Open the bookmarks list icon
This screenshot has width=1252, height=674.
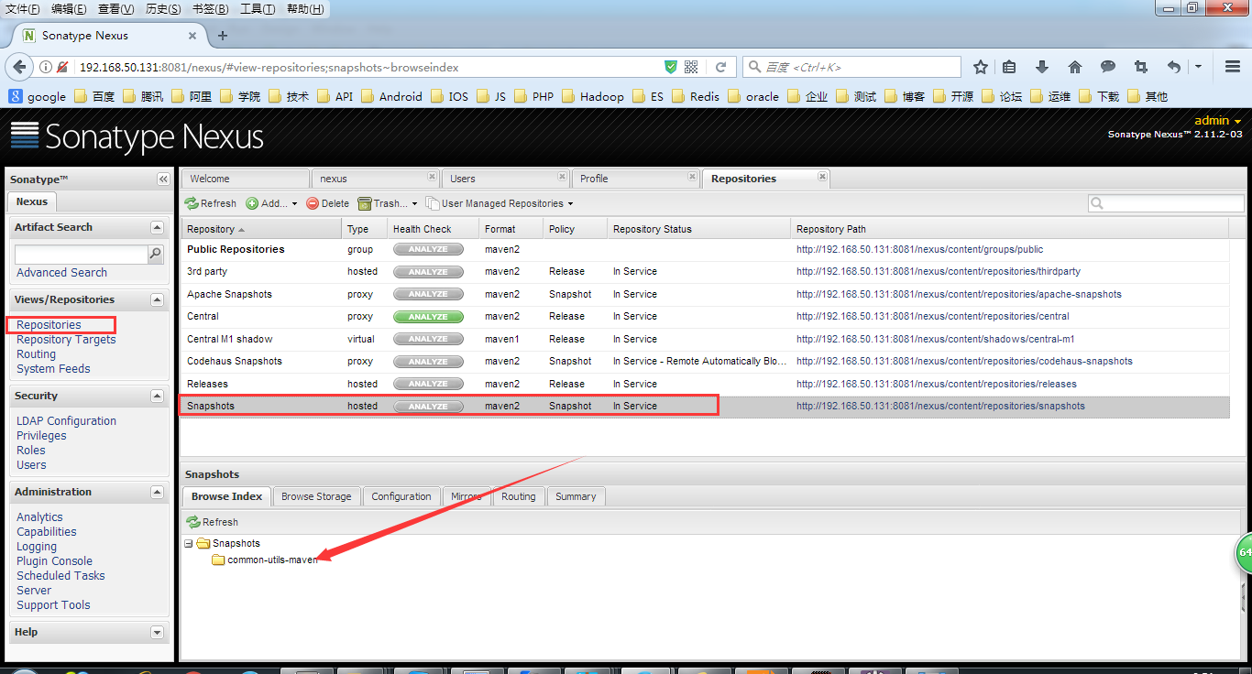click(1009, 67)
